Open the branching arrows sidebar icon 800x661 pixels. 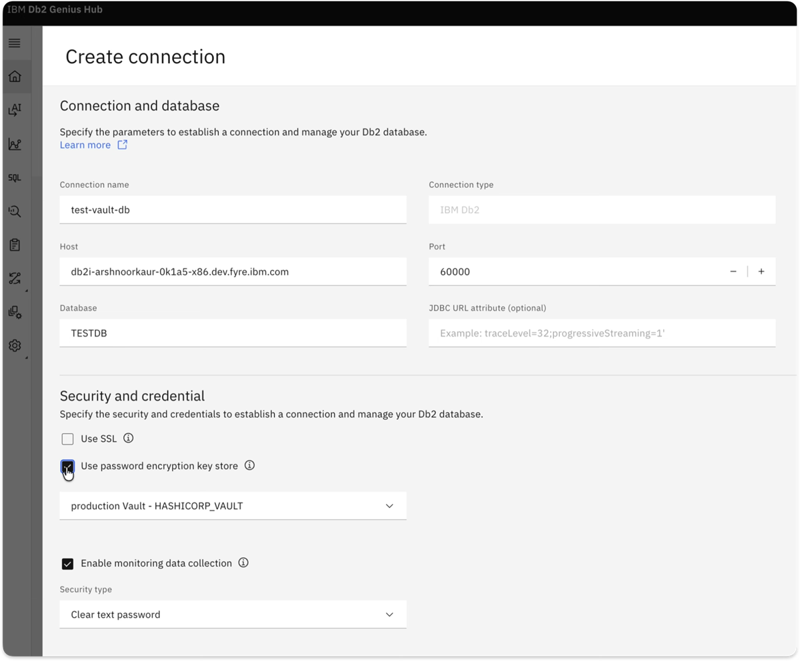[x=15, y=279]
